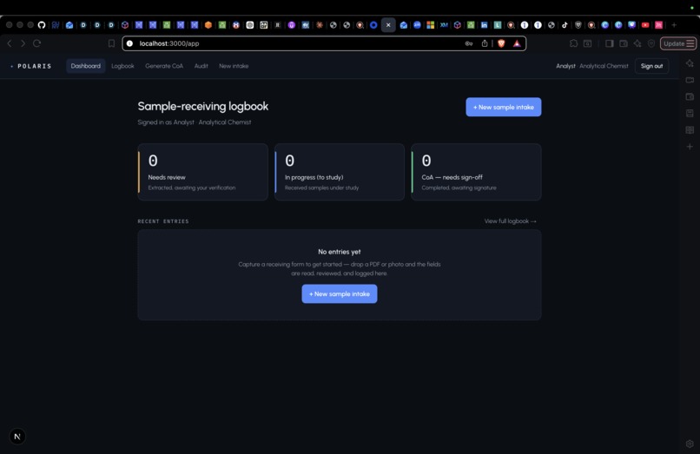The height and width of the screenshot is (454, 700).
Task: Open Leo AI sparkle icon in toolbar
Action: (x=637, y=43)
